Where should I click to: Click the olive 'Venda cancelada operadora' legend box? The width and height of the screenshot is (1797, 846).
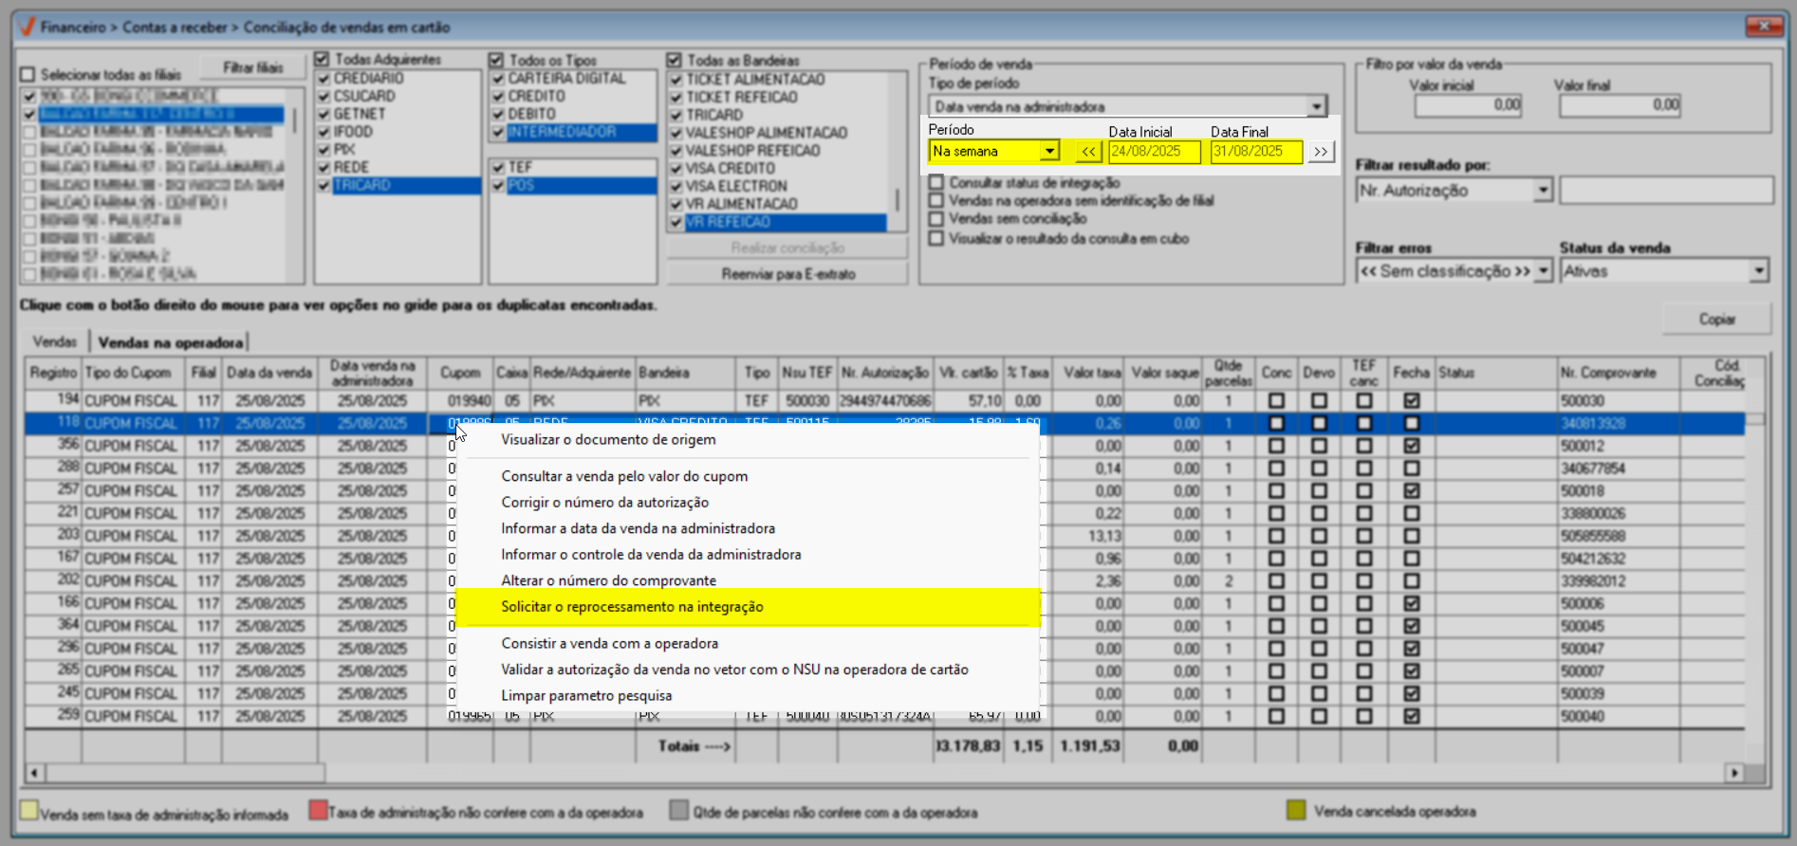1295,811
